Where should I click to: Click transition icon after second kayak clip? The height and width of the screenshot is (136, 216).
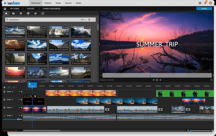(160, 109)
